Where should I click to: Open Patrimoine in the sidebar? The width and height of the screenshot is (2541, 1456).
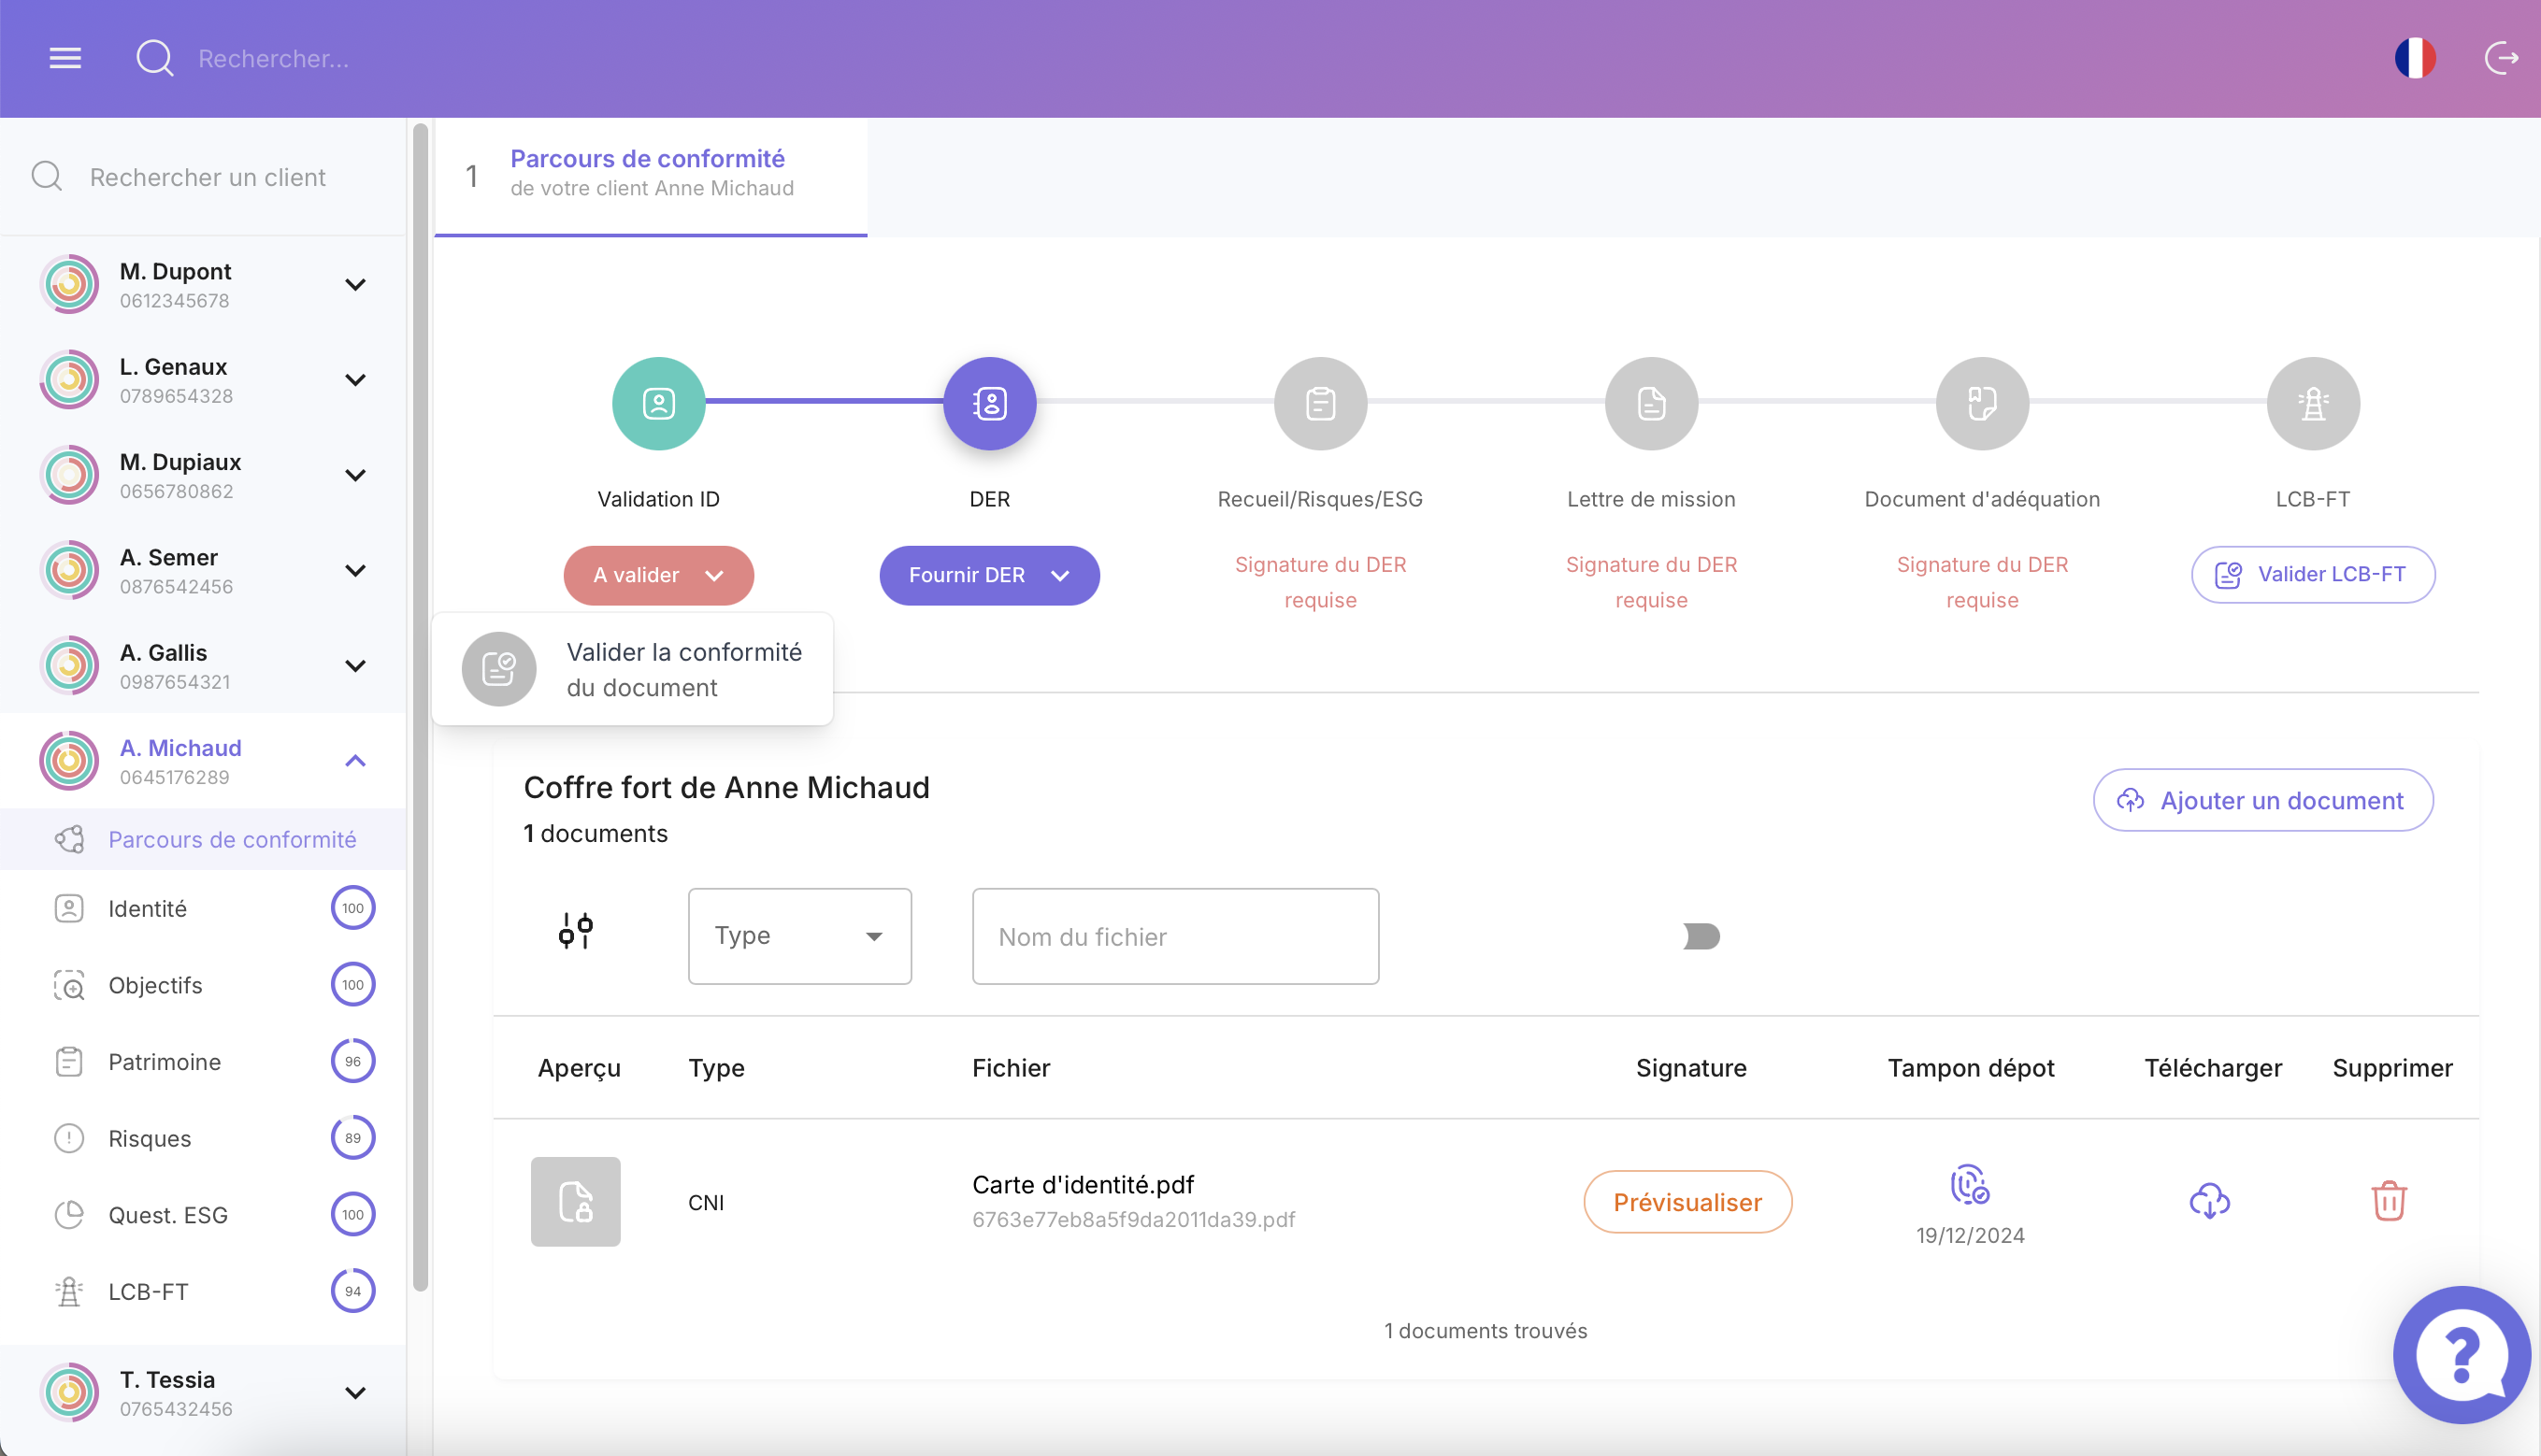(164, 1061)
